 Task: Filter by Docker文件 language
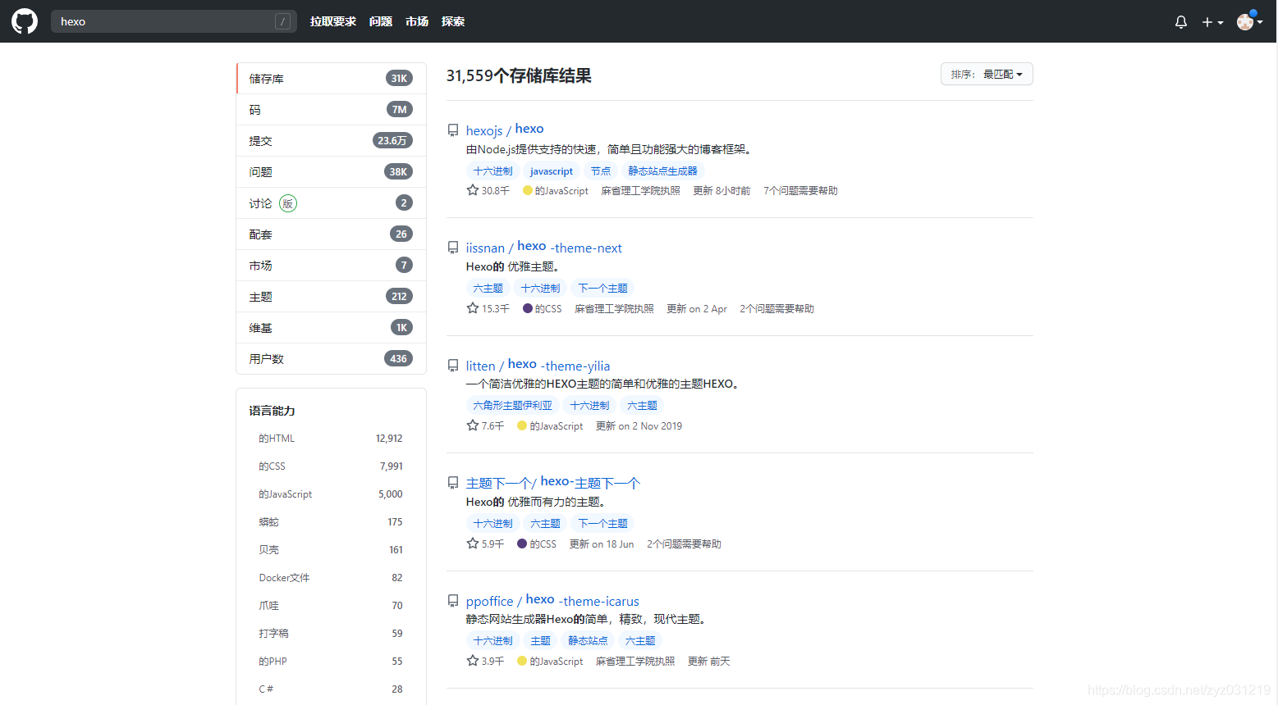(x=331, y=578)
